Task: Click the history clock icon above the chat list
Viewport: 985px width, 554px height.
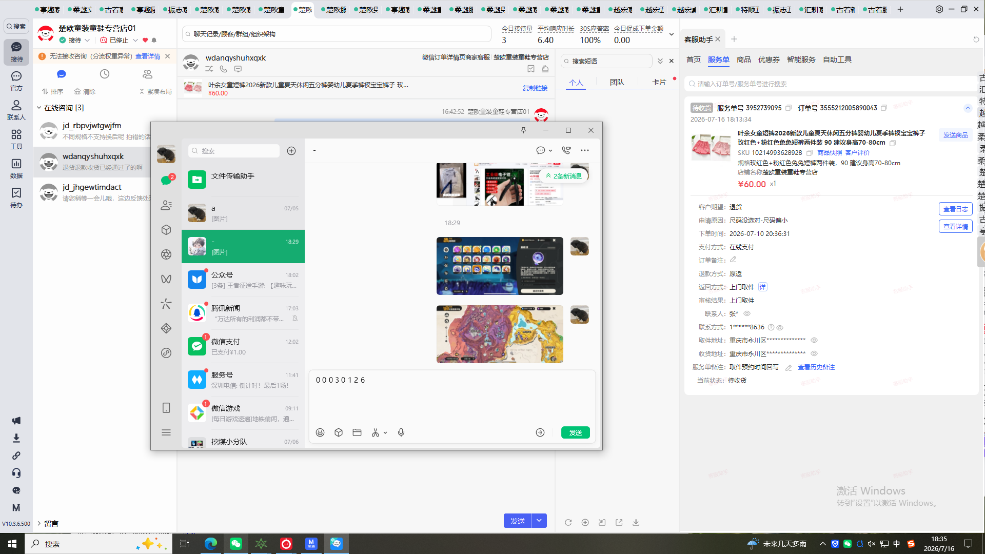Action: point(105,74)
